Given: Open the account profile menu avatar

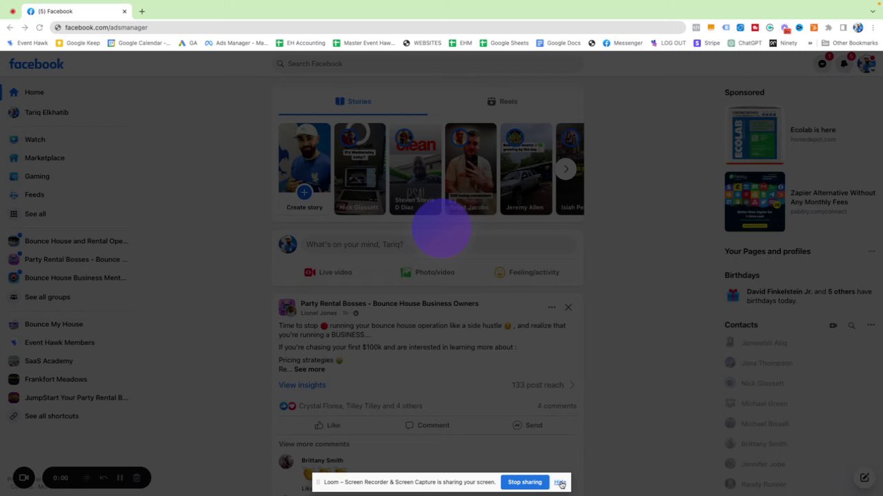Looking at the screenshot, I should click(866, 63).
